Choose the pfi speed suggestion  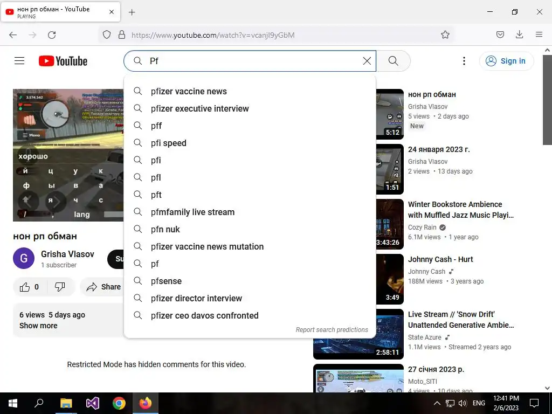pyautogui.click(x=250, y=143)
